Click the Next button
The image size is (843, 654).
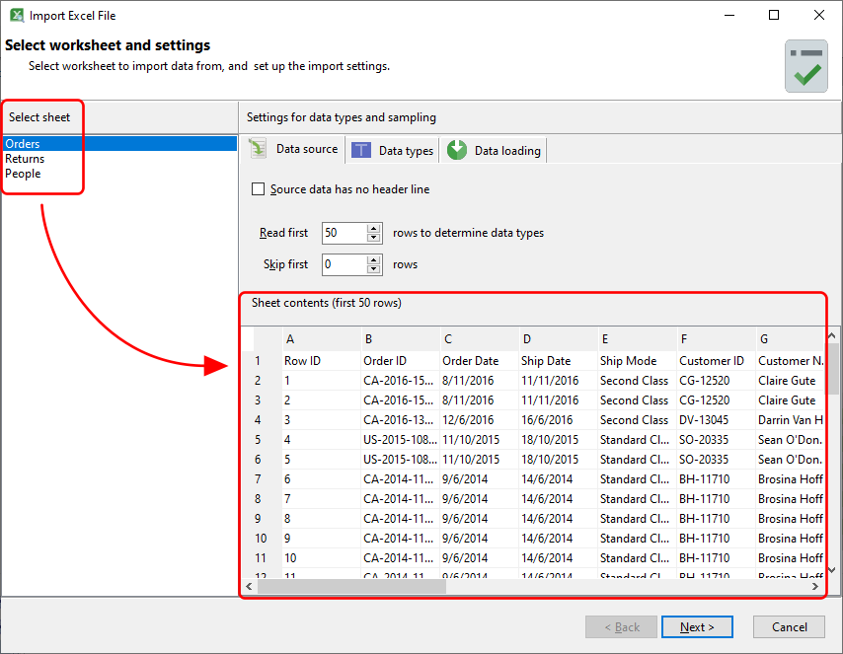pyautogui.click(x=697, y=627)
